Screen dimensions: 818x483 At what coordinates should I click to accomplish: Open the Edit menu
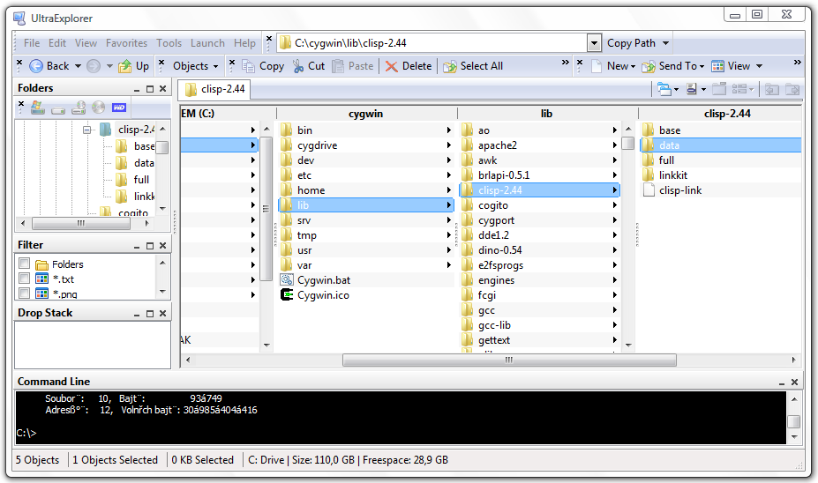[57, 43]
